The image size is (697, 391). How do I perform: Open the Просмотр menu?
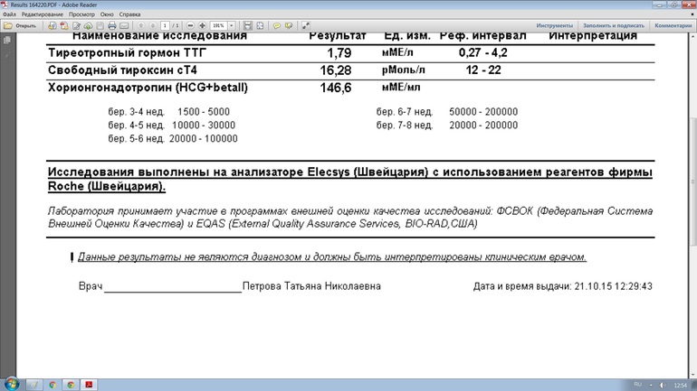[x=82, y=15]
